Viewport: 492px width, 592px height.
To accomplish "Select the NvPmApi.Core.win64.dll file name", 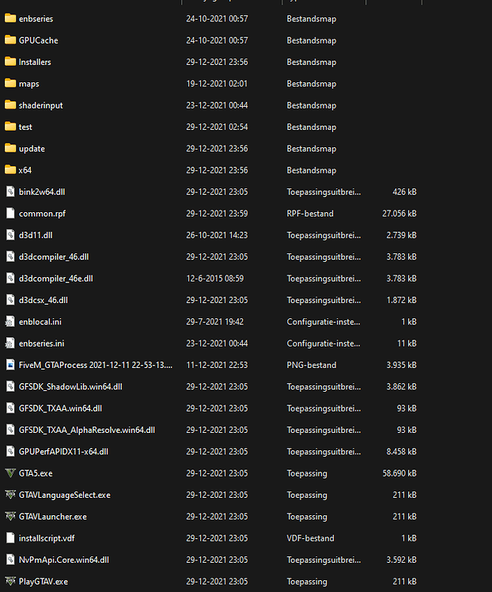I will point(64,560).
